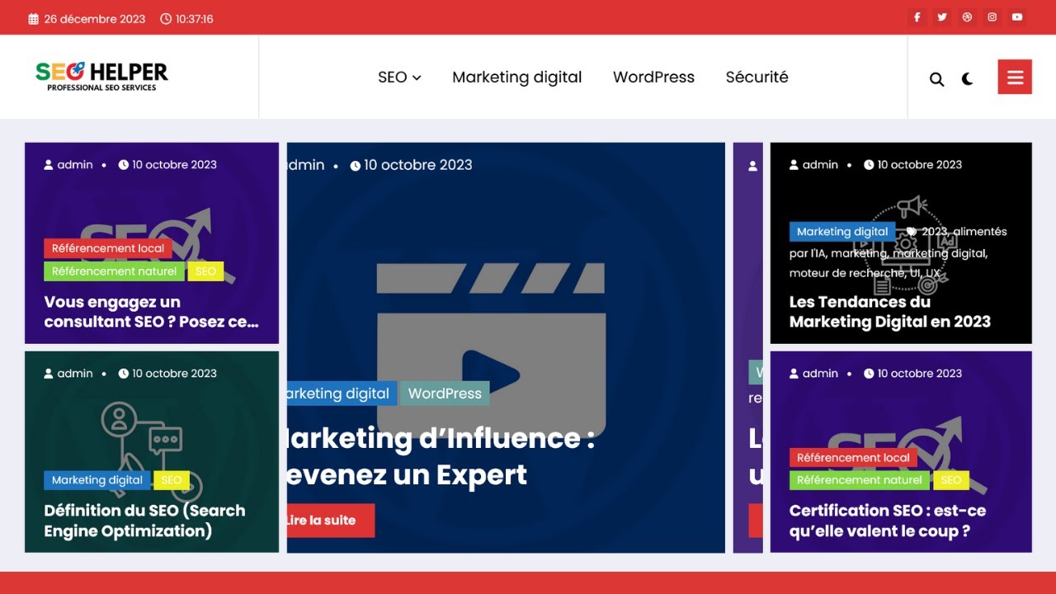This screenshot has width=1056, height=594.
Task: Click Marketing digital tag on center slide
Action: pyautogui.click(x=342, y=394)
